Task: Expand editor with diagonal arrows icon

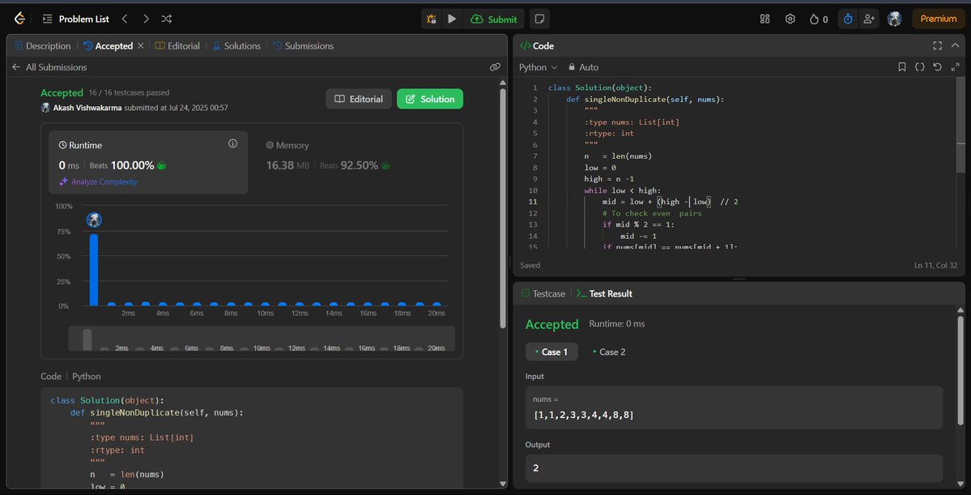Action: click(955, 67)
